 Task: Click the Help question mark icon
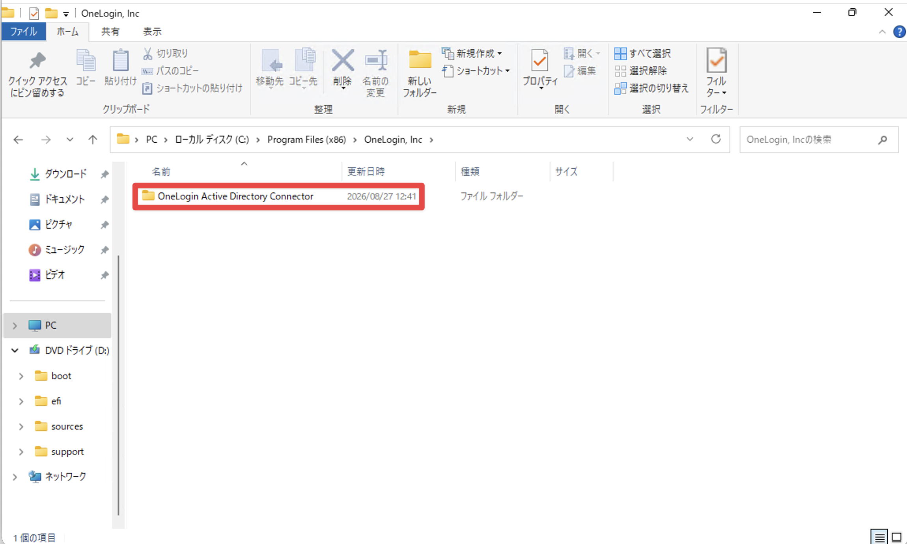point(899,32)
